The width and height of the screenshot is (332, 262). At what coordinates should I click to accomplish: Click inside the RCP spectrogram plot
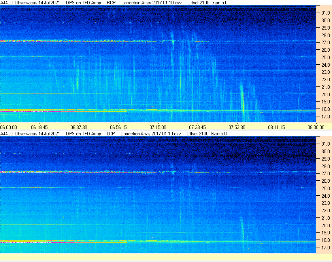point(158,64)
